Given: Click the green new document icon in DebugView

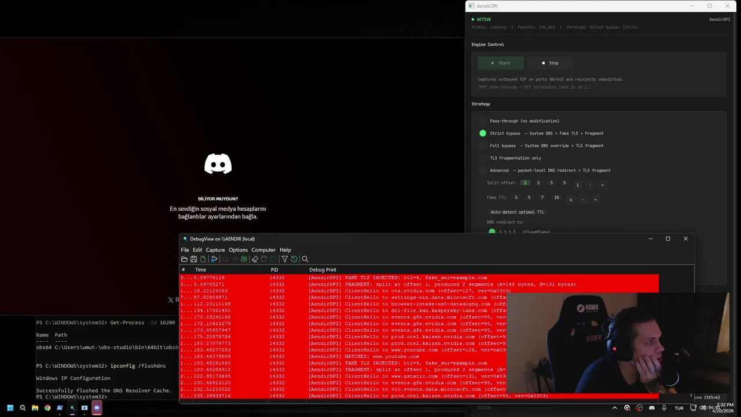Looking at the screenshot, I should tap(203, 259).
